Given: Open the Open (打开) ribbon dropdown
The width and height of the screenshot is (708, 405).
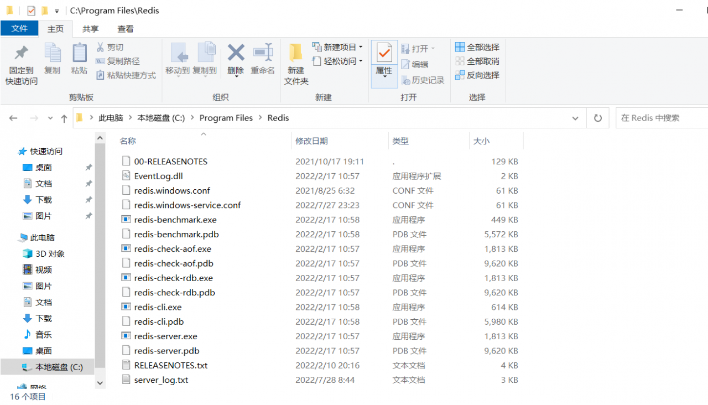Looking at the screenshot, I should 418,49.
